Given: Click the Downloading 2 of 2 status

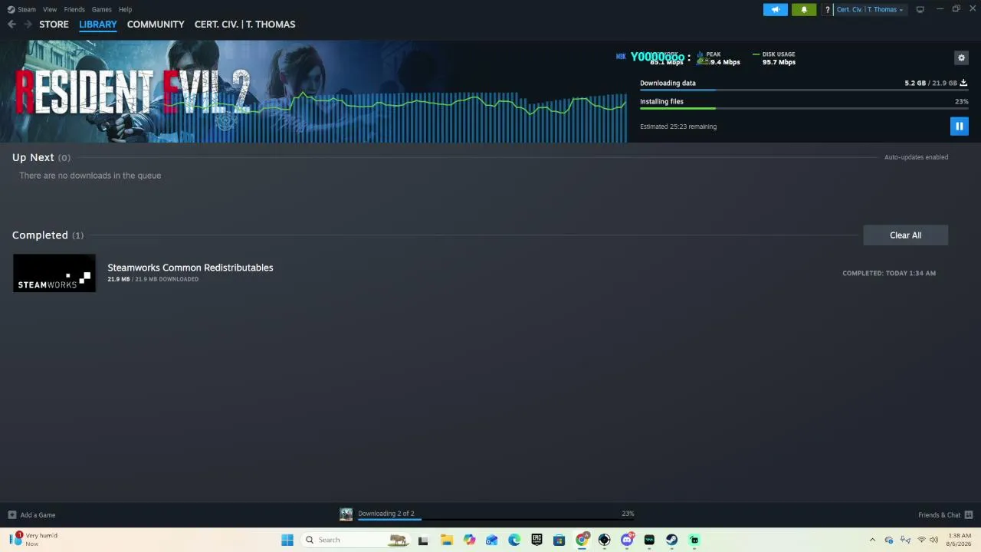Looking at the screenshot, I should coord(386,514).
